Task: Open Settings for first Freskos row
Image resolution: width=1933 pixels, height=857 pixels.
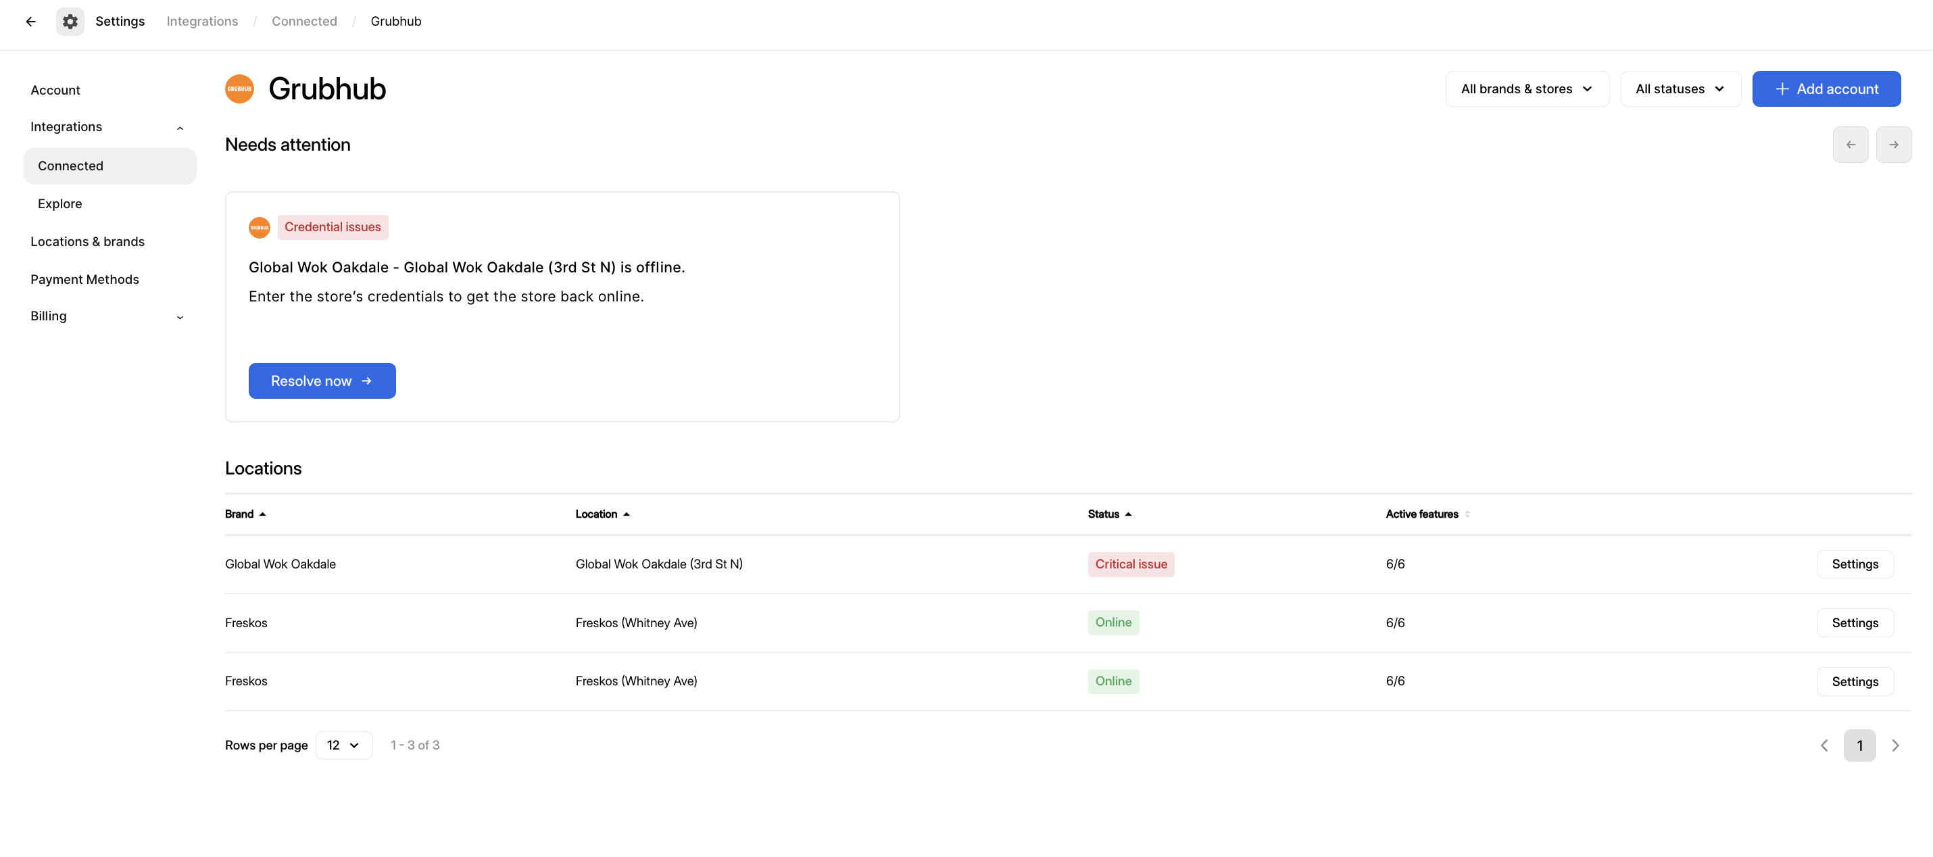Action: coord(1855,623)
